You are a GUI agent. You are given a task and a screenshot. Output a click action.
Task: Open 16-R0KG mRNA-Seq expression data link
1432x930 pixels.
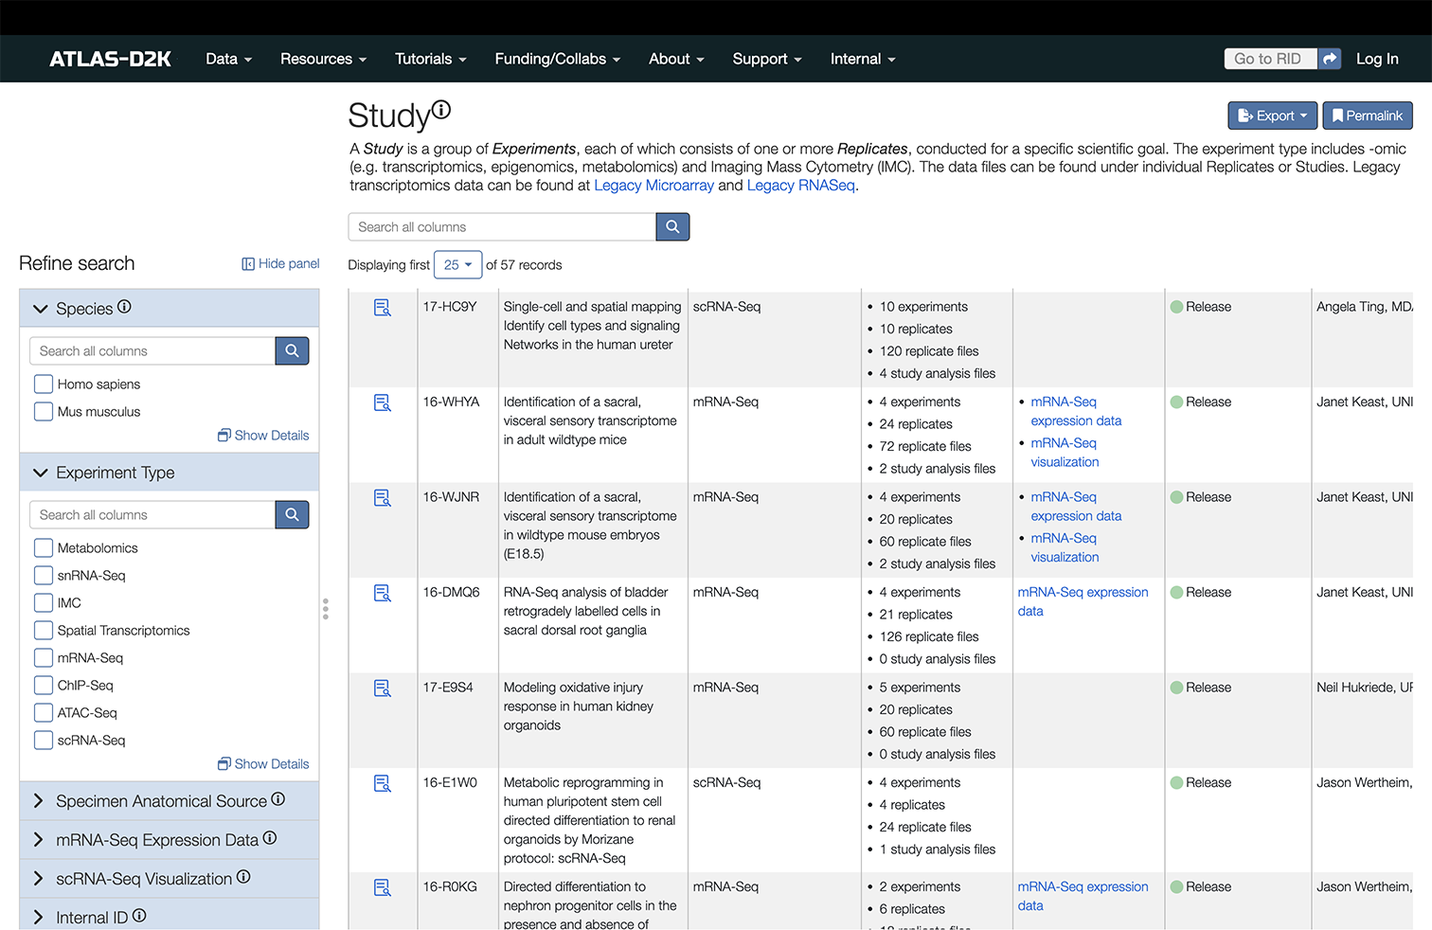pos(1083,897)
